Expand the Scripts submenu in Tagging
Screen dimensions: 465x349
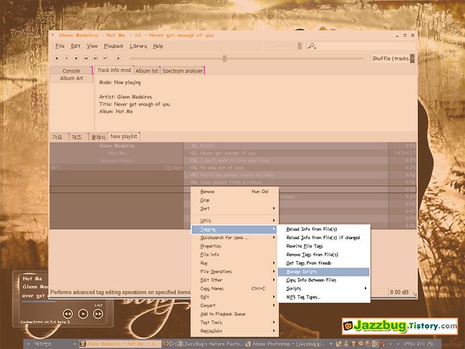[x=324, y=288]
